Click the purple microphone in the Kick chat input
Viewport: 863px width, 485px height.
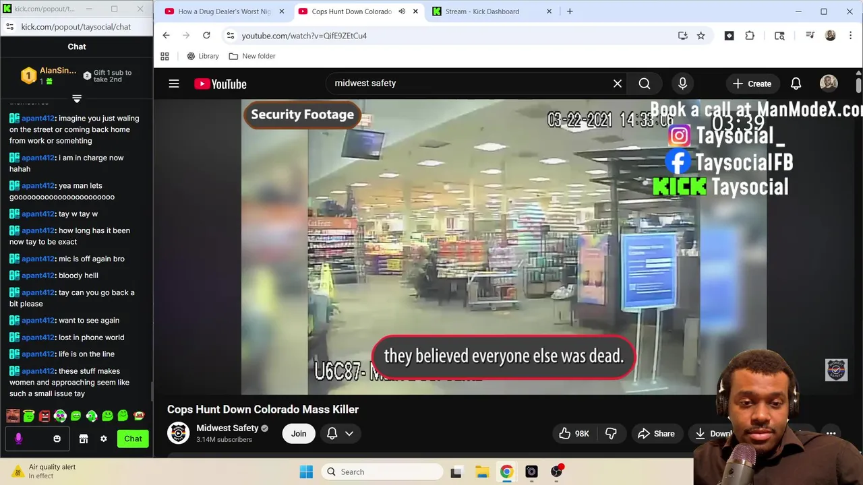[x=18, y=439]
